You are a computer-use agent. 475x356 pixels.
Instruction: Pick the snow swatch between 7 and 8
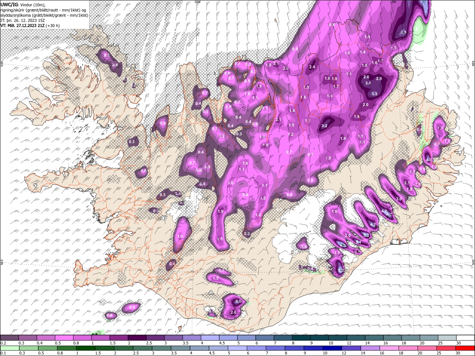pos(283,338)
